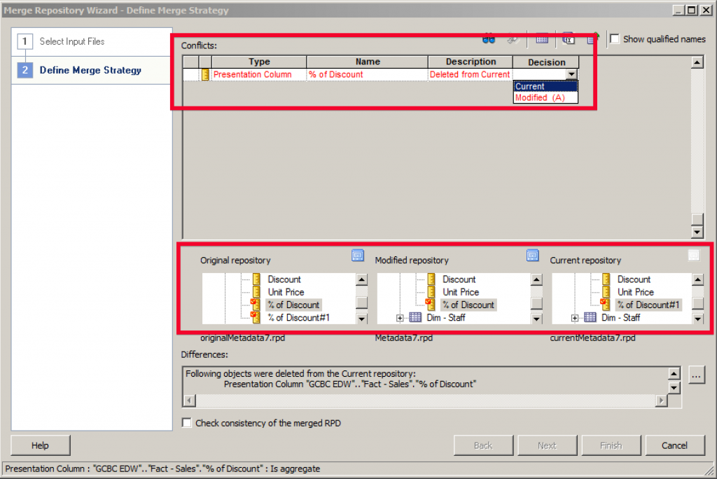
Task: Click the Help button
Action: pos(40,445)
